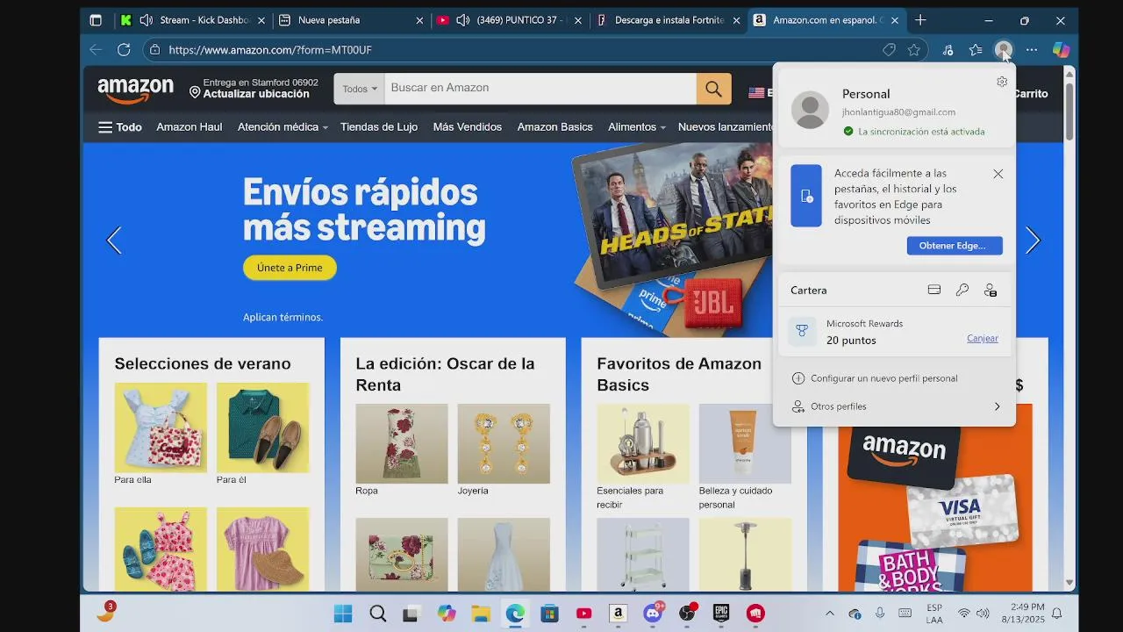Open Joyería earrings thumbnail
Screen dimensions: 1123x632
click(504, 443)
